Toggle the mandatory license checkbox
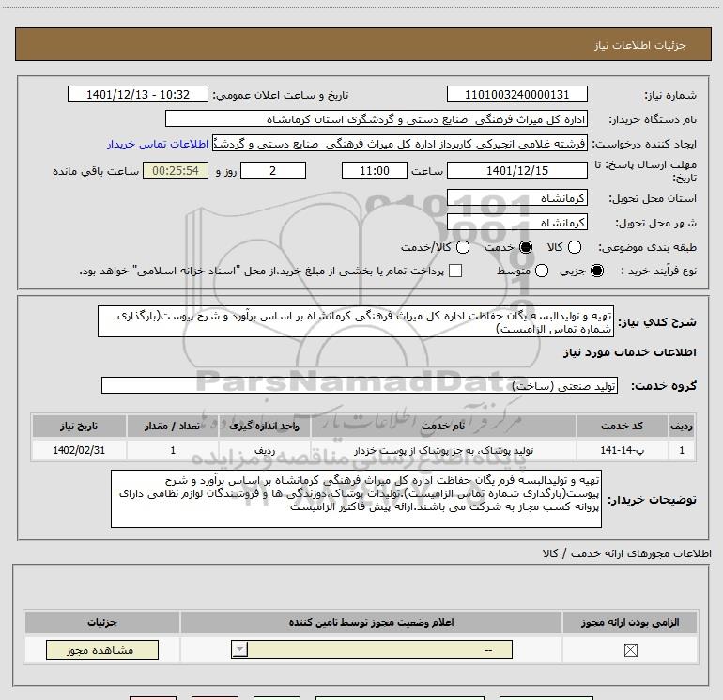 (x=630, y=650)
